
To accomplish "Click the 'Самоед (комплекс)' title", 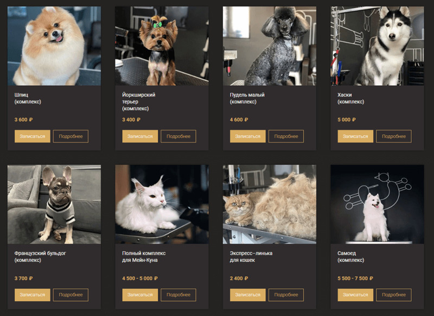I will pos(350,257).
